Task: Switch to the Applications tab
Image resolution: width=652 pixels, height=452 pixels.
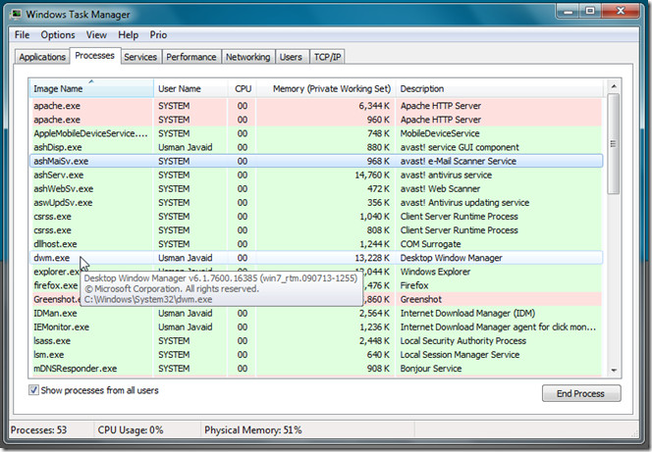Action: click(42, 57)
